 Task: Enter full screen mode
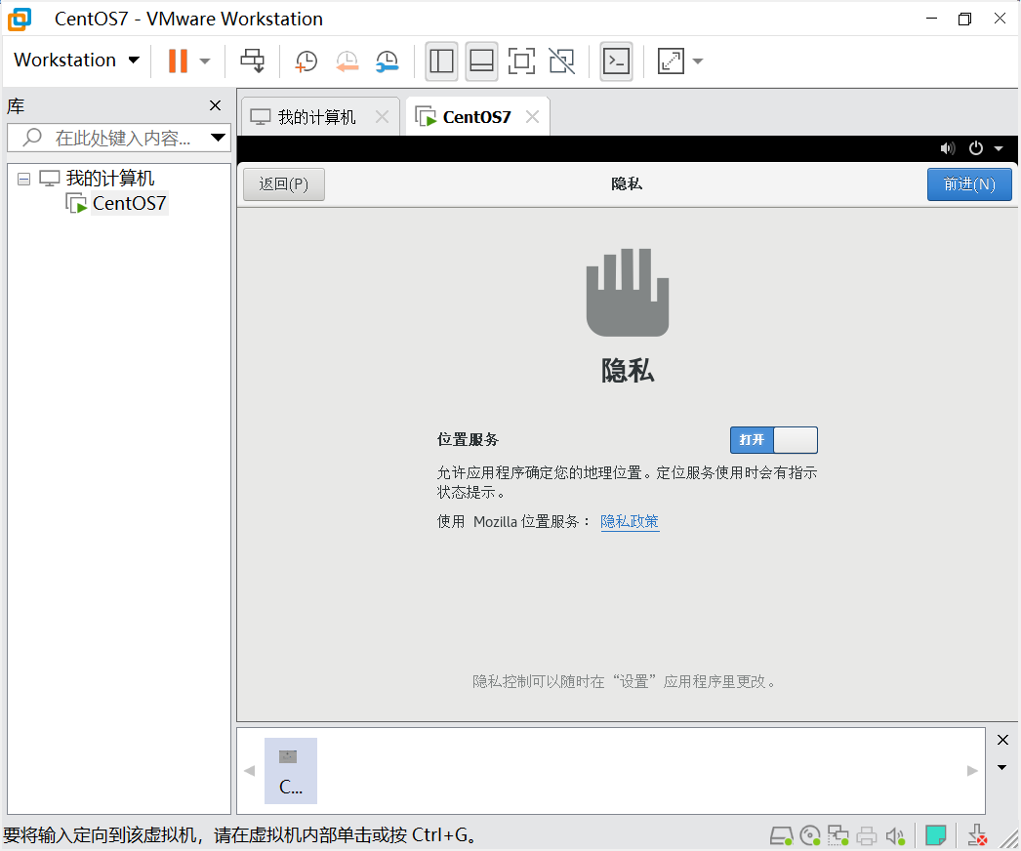[x=521, y=61]
